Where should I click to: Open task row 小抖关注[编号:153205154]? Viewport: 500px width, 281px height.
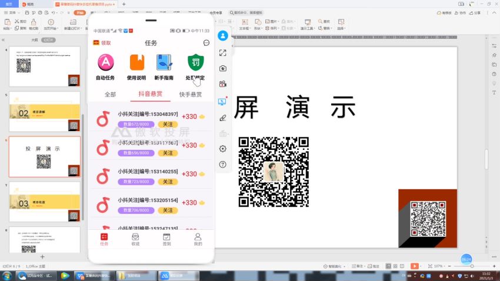[x=151, y=205]
